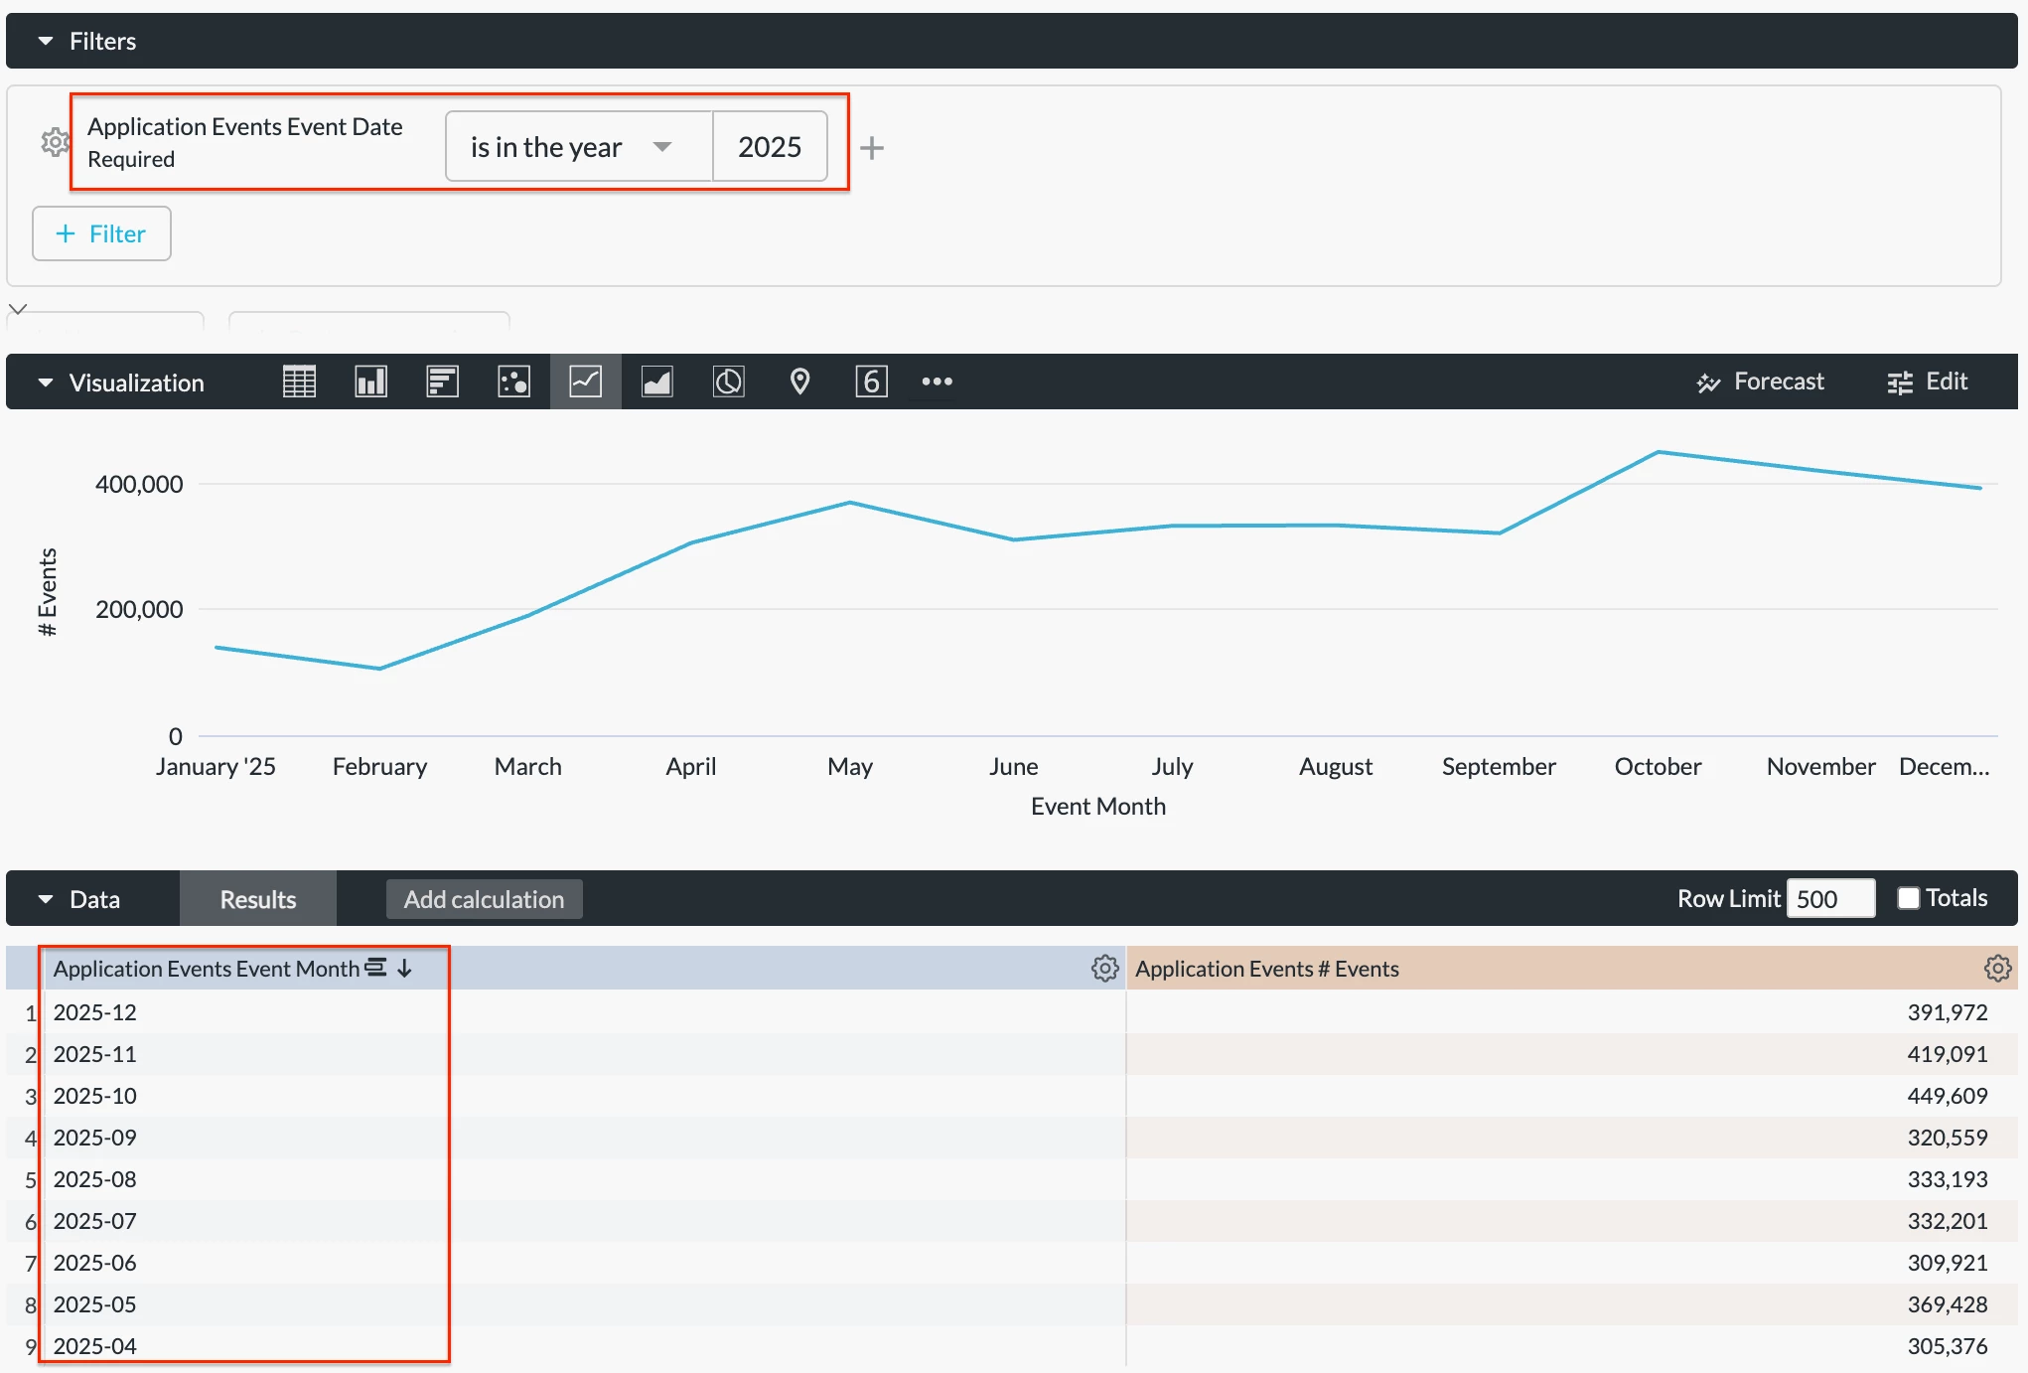Switch to the Results tab
This screenshot has width=2028, height=1373.
[258, 899]
